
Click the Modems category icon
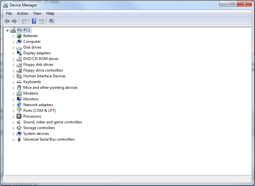[x=19, y=93]
